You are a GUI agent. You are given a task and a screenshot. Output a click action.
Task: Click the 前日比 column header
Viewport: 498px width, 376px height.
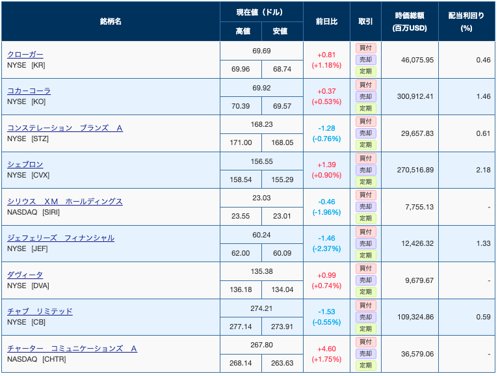(326, 21)
